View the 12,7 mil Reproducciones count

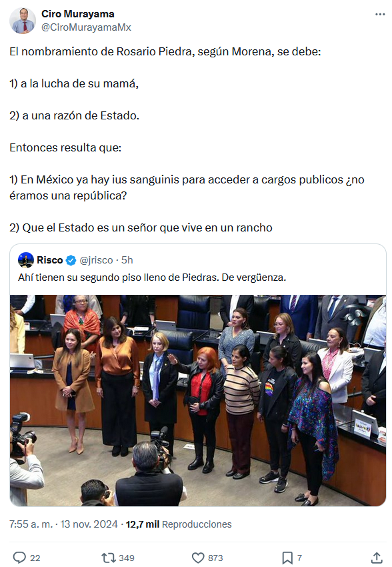tap(179, 524)
